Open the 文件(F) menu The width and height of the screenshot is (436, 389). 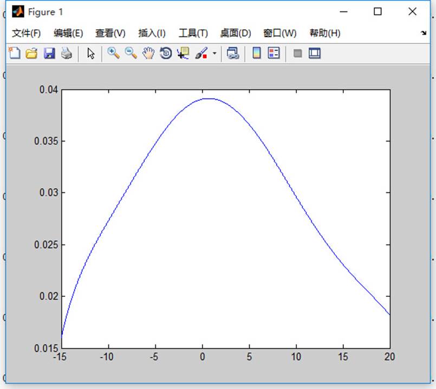[x=26, y=33]
